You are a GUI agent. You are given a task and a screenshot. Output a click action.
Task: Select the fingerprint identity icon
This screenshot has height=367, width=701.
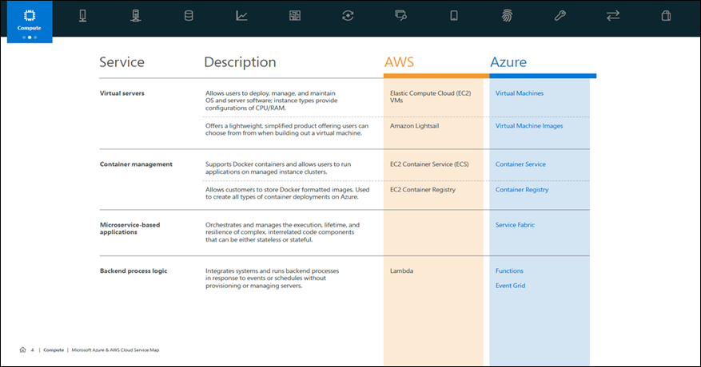click(508, 15)
